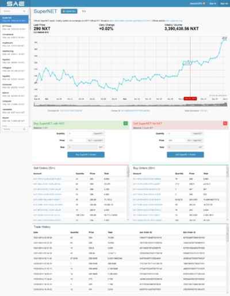Select the nxtventure asset in sidebar
Image resolution: width=230 pixels, height=296 pixels.
pyautogui.click(x=14, y=36)
